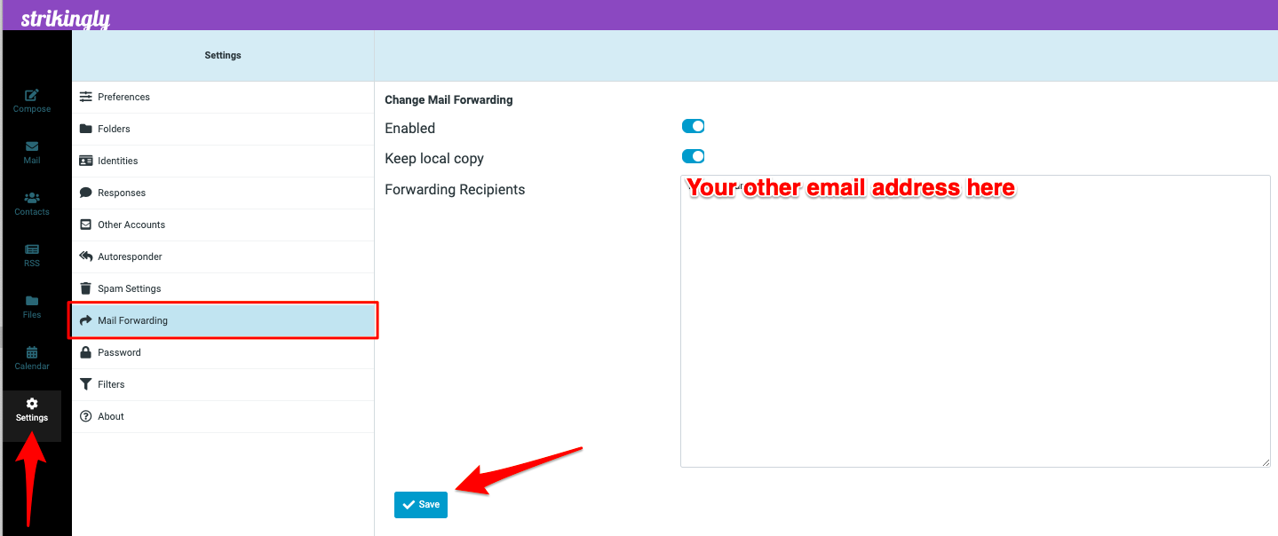
Task: Click the Settings gear icon
Action: [x=32, y=404]
